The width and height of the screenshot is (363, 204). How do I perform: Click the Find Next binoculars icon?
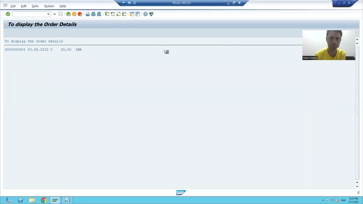click(x=99, y=14)
